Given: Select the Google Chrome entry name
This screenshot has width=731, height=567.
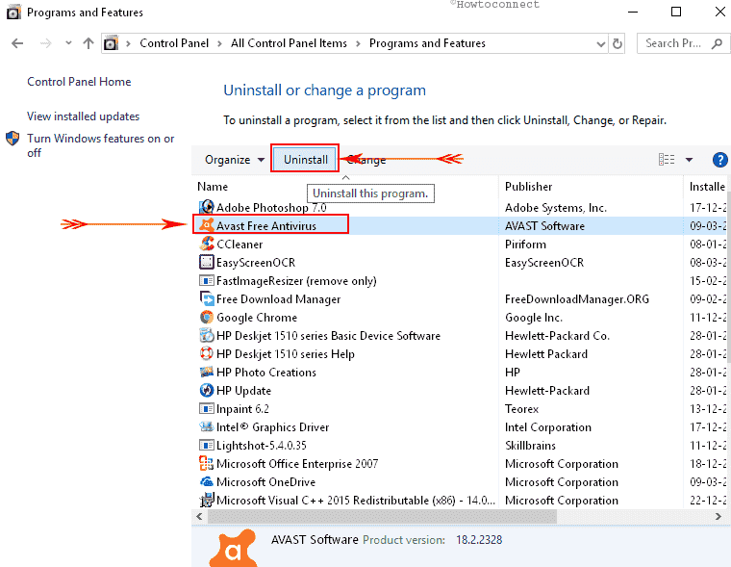Looking at the screenshot, I should (x=257, y=318).
